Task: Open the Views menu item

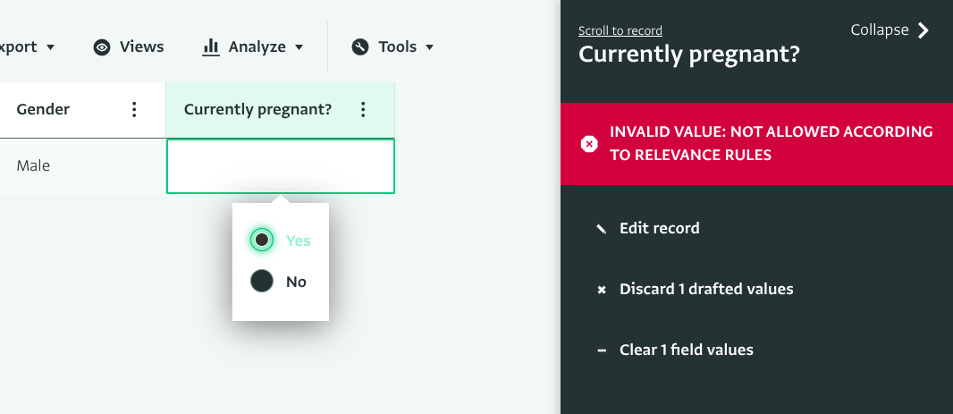Action: (x=129, y=46)
